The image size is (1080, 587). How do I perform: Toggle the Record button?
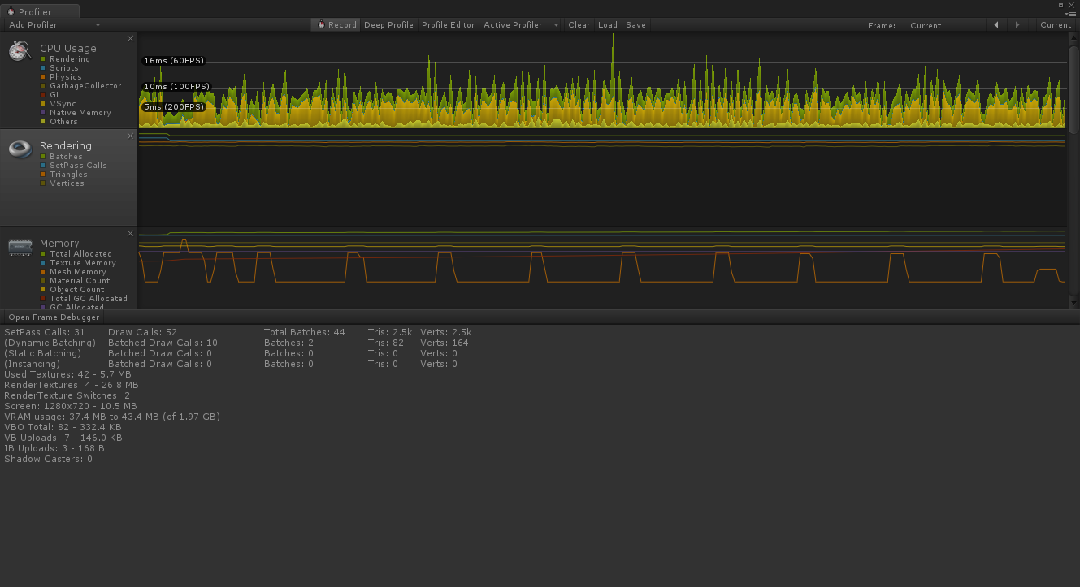pyautogui.click(x=336, y=25)
